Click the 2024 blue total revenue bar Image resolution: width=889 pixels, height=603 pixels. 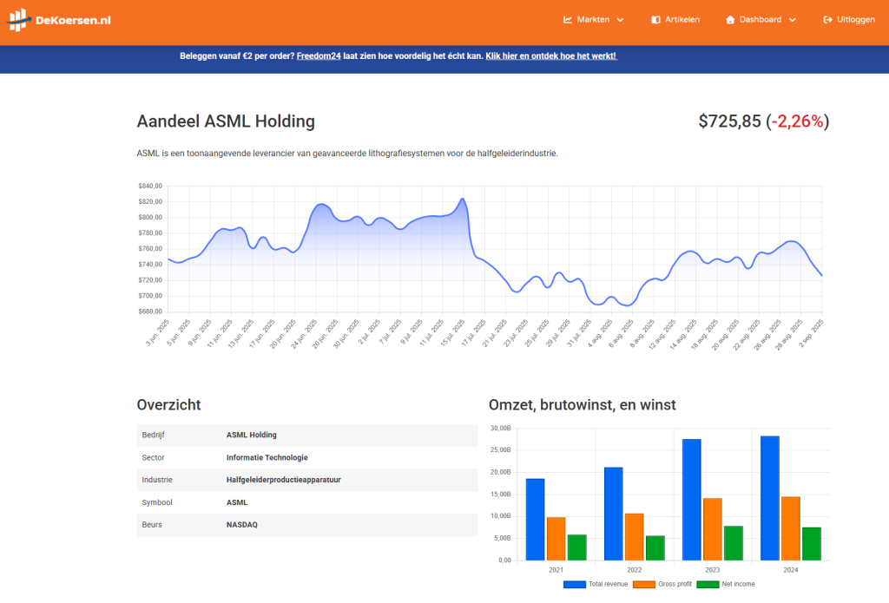point(769,498)
